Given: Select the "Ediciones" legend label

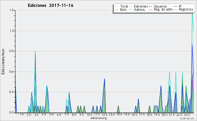Looking at the screenshot, I should pyautogui.click(x=141, y=6).
